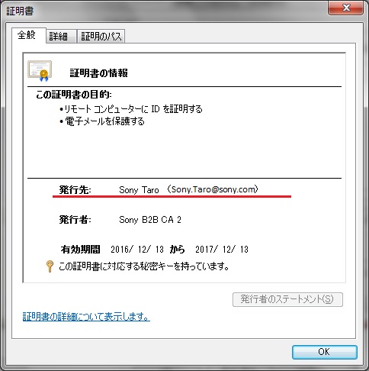Click the 発行者 label
Viewport: 369px width, 371px height.
(x=75, y=220)
